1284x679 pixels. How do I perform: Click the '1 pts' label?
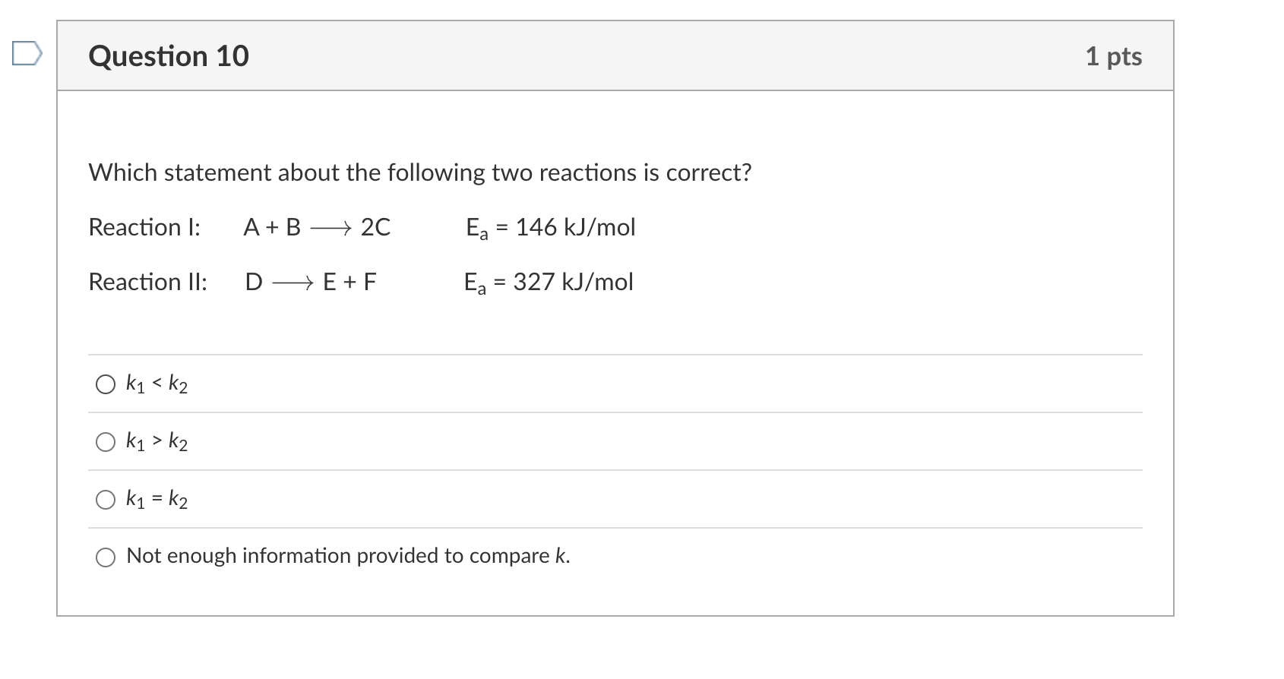(1114, 55)
